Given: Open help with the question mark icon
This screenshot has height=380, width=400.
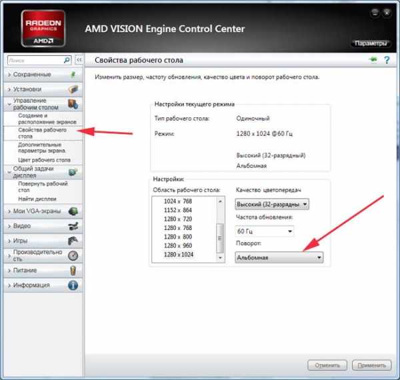Looking at the screenshot, I should [x=387, y=60].
